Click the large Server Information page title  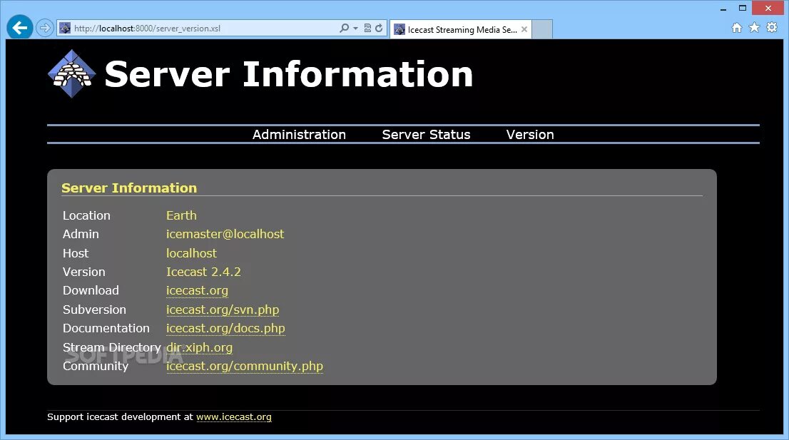click(x=288, y=74)
